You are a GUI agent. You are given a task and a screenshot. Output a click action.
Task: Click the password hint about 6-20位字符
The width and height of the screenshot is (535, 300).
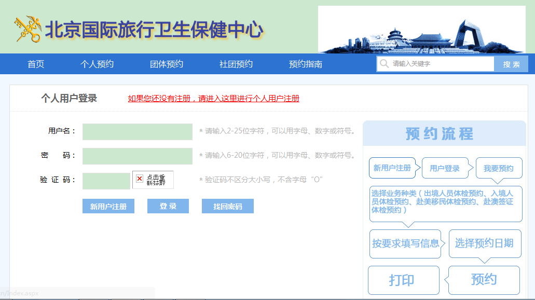click(x=278, y=155)
